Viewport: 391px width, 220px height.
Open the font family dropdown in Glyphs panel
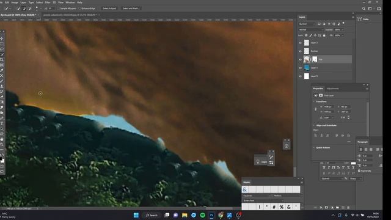tap(257, 196)
